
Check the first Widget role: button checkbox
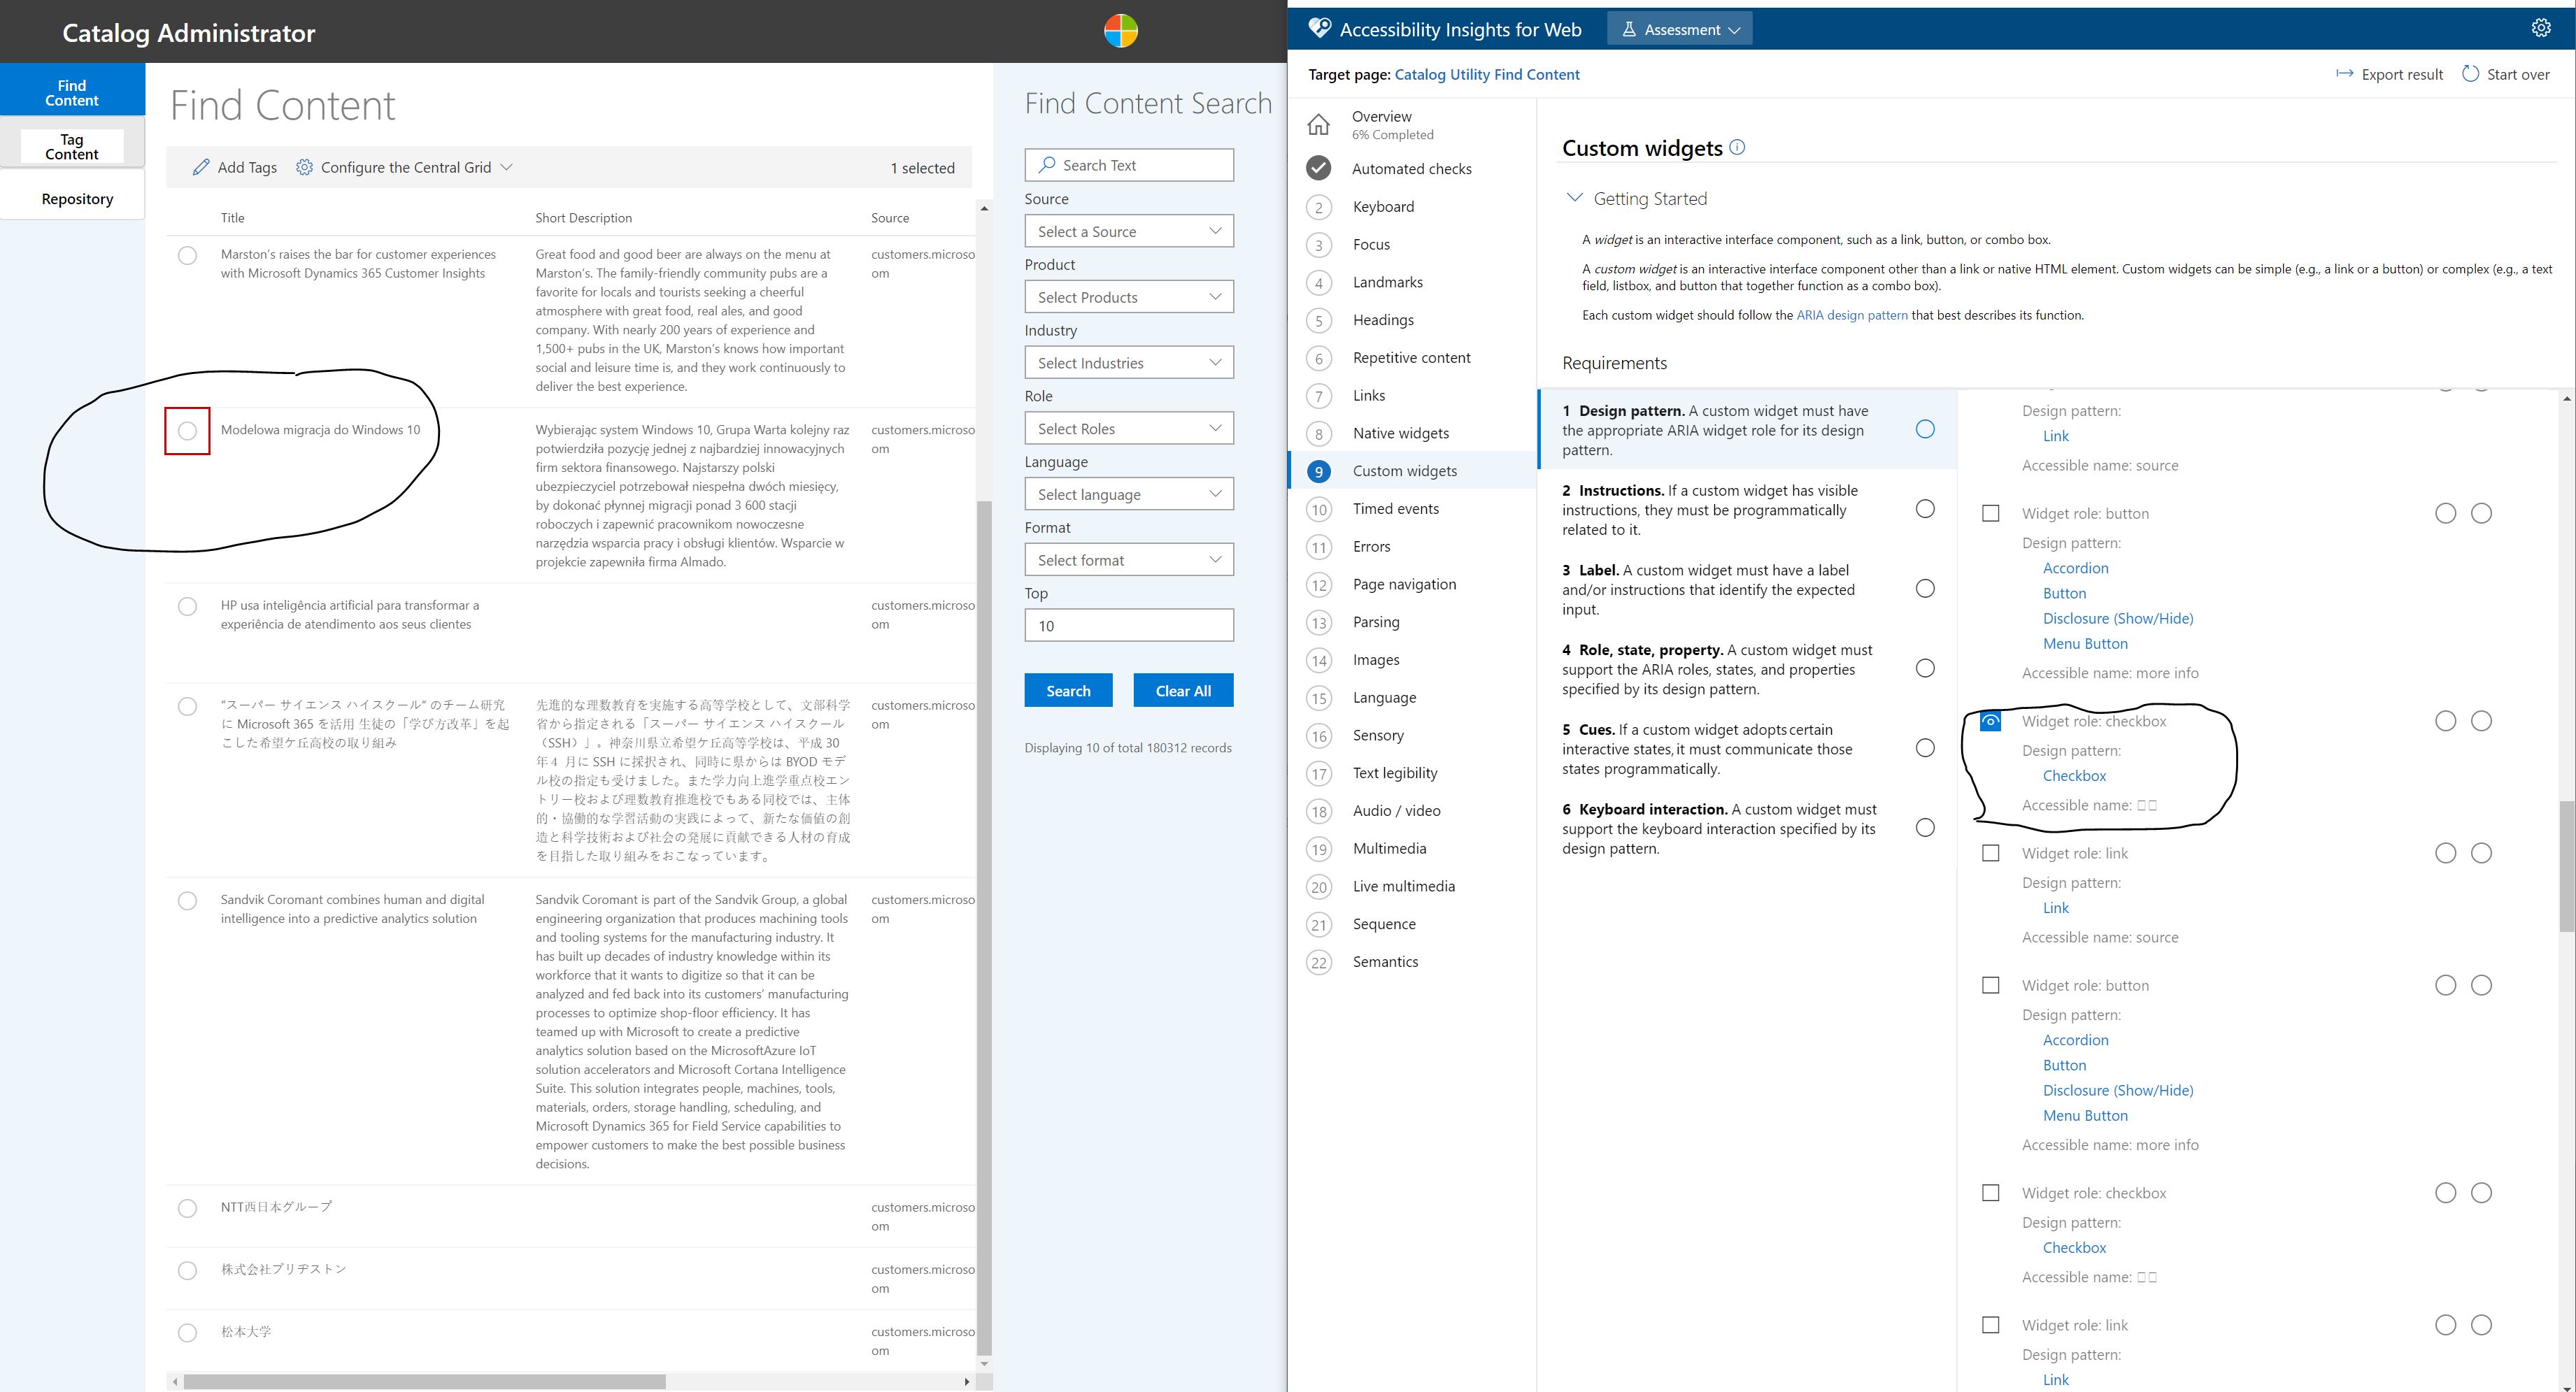tap(1990, 512)
